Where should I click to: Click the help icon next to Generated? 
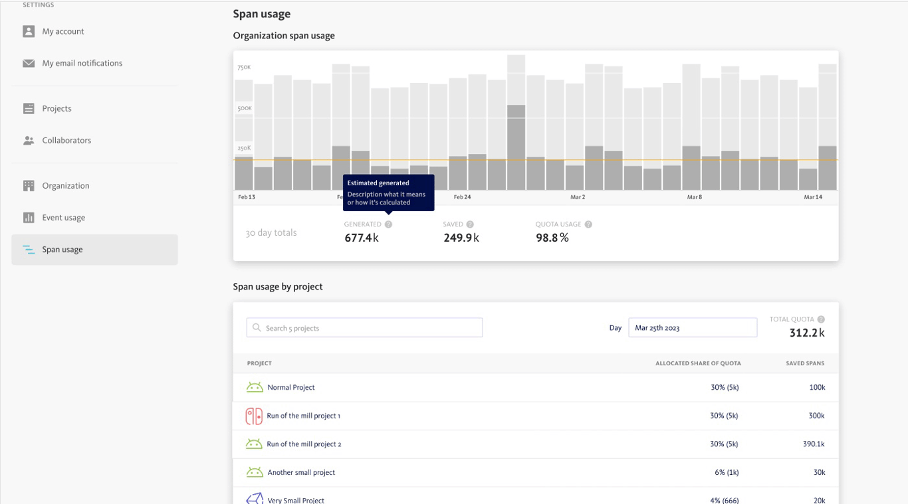[x=388, y=224]
